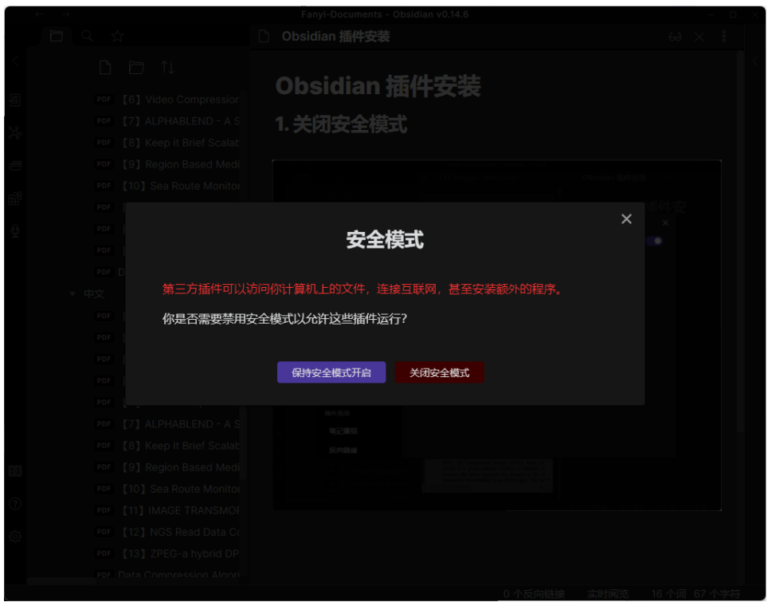Select the 中文 folder label
This screenshot has width=772, height=602.
(94, 294)
